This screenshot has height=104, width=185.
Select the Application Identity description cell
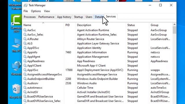tap(89, 48)
